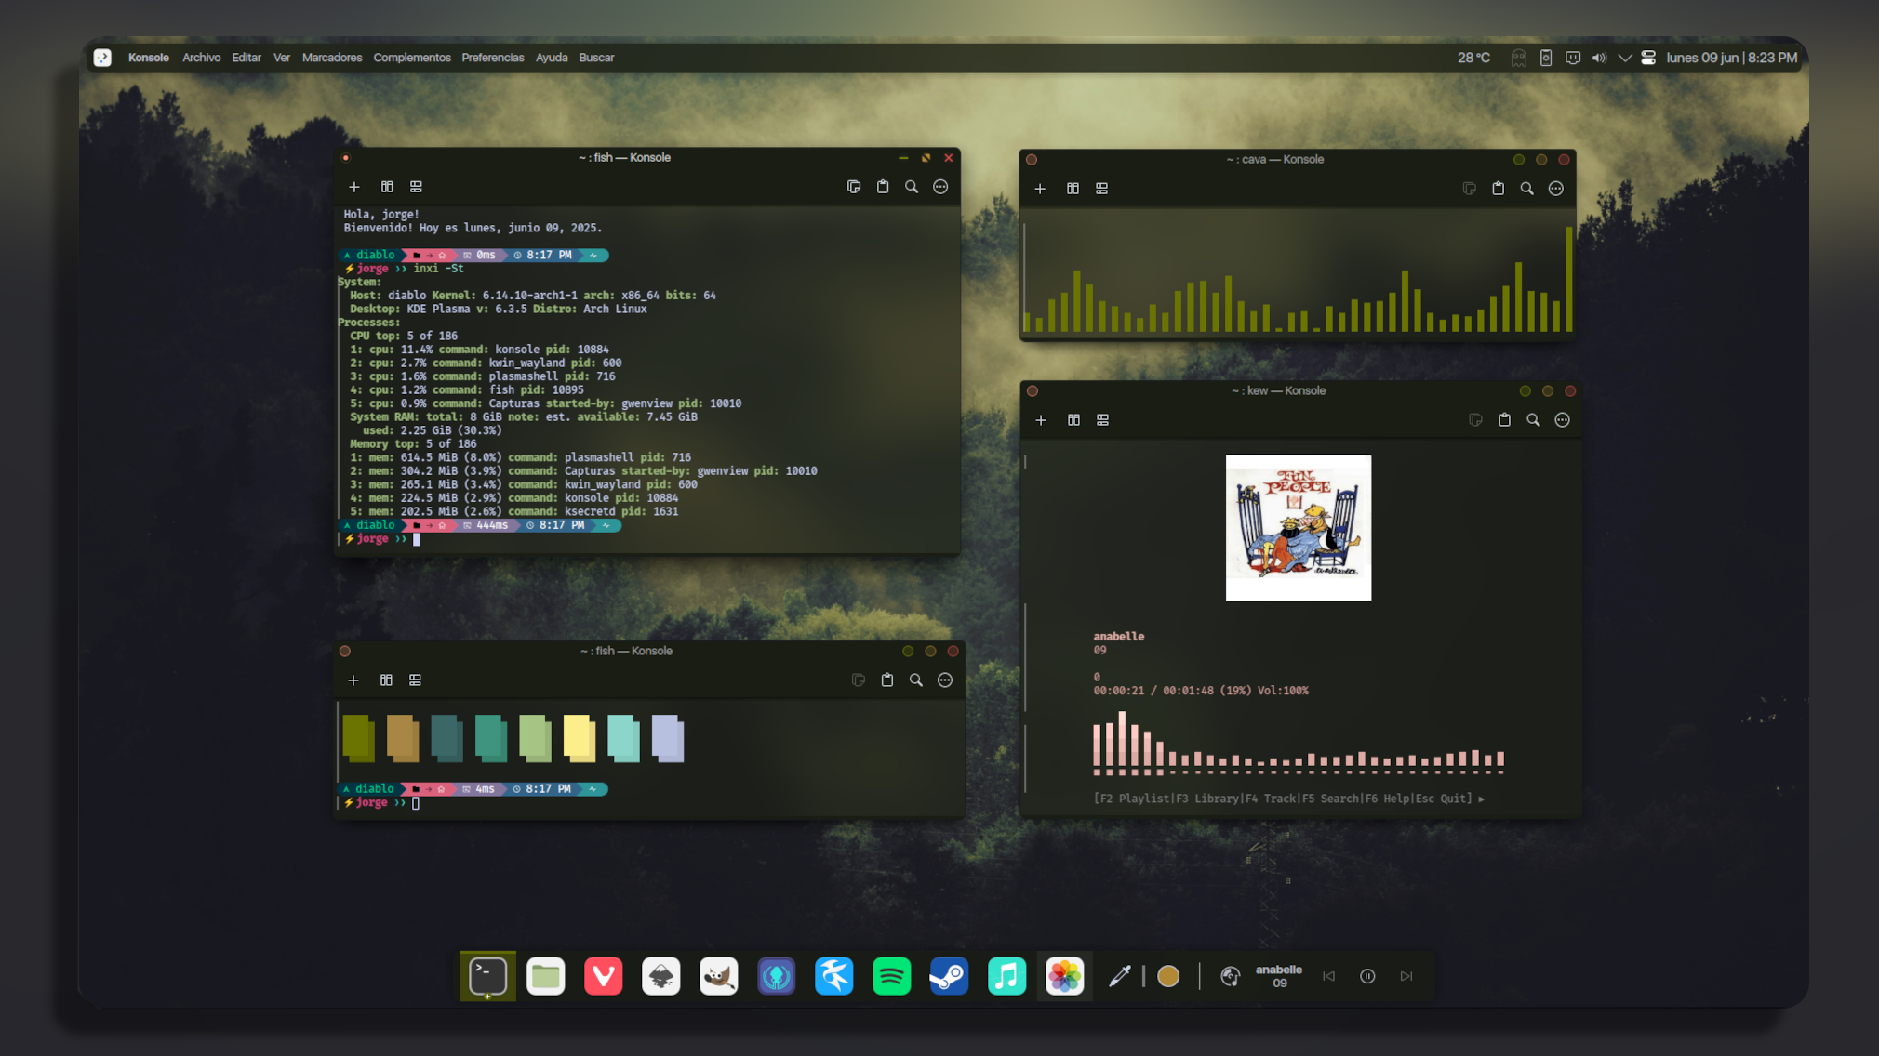Screen dimensions: 1879x1056
Task: Open the teal music note app in the dock
Action: pyautogui.click(x=1007, y=976)
